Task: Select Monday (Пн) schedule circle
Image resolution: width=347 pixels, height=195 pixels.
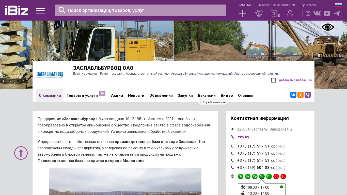Action: (x=241, y=176)
